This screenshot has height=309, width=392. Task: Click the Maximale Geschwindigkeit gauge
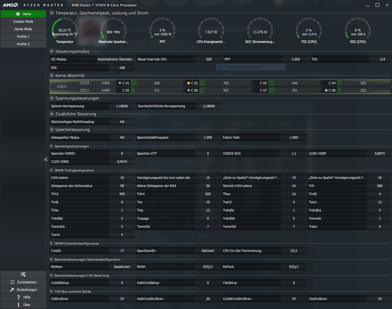(113, 31)
